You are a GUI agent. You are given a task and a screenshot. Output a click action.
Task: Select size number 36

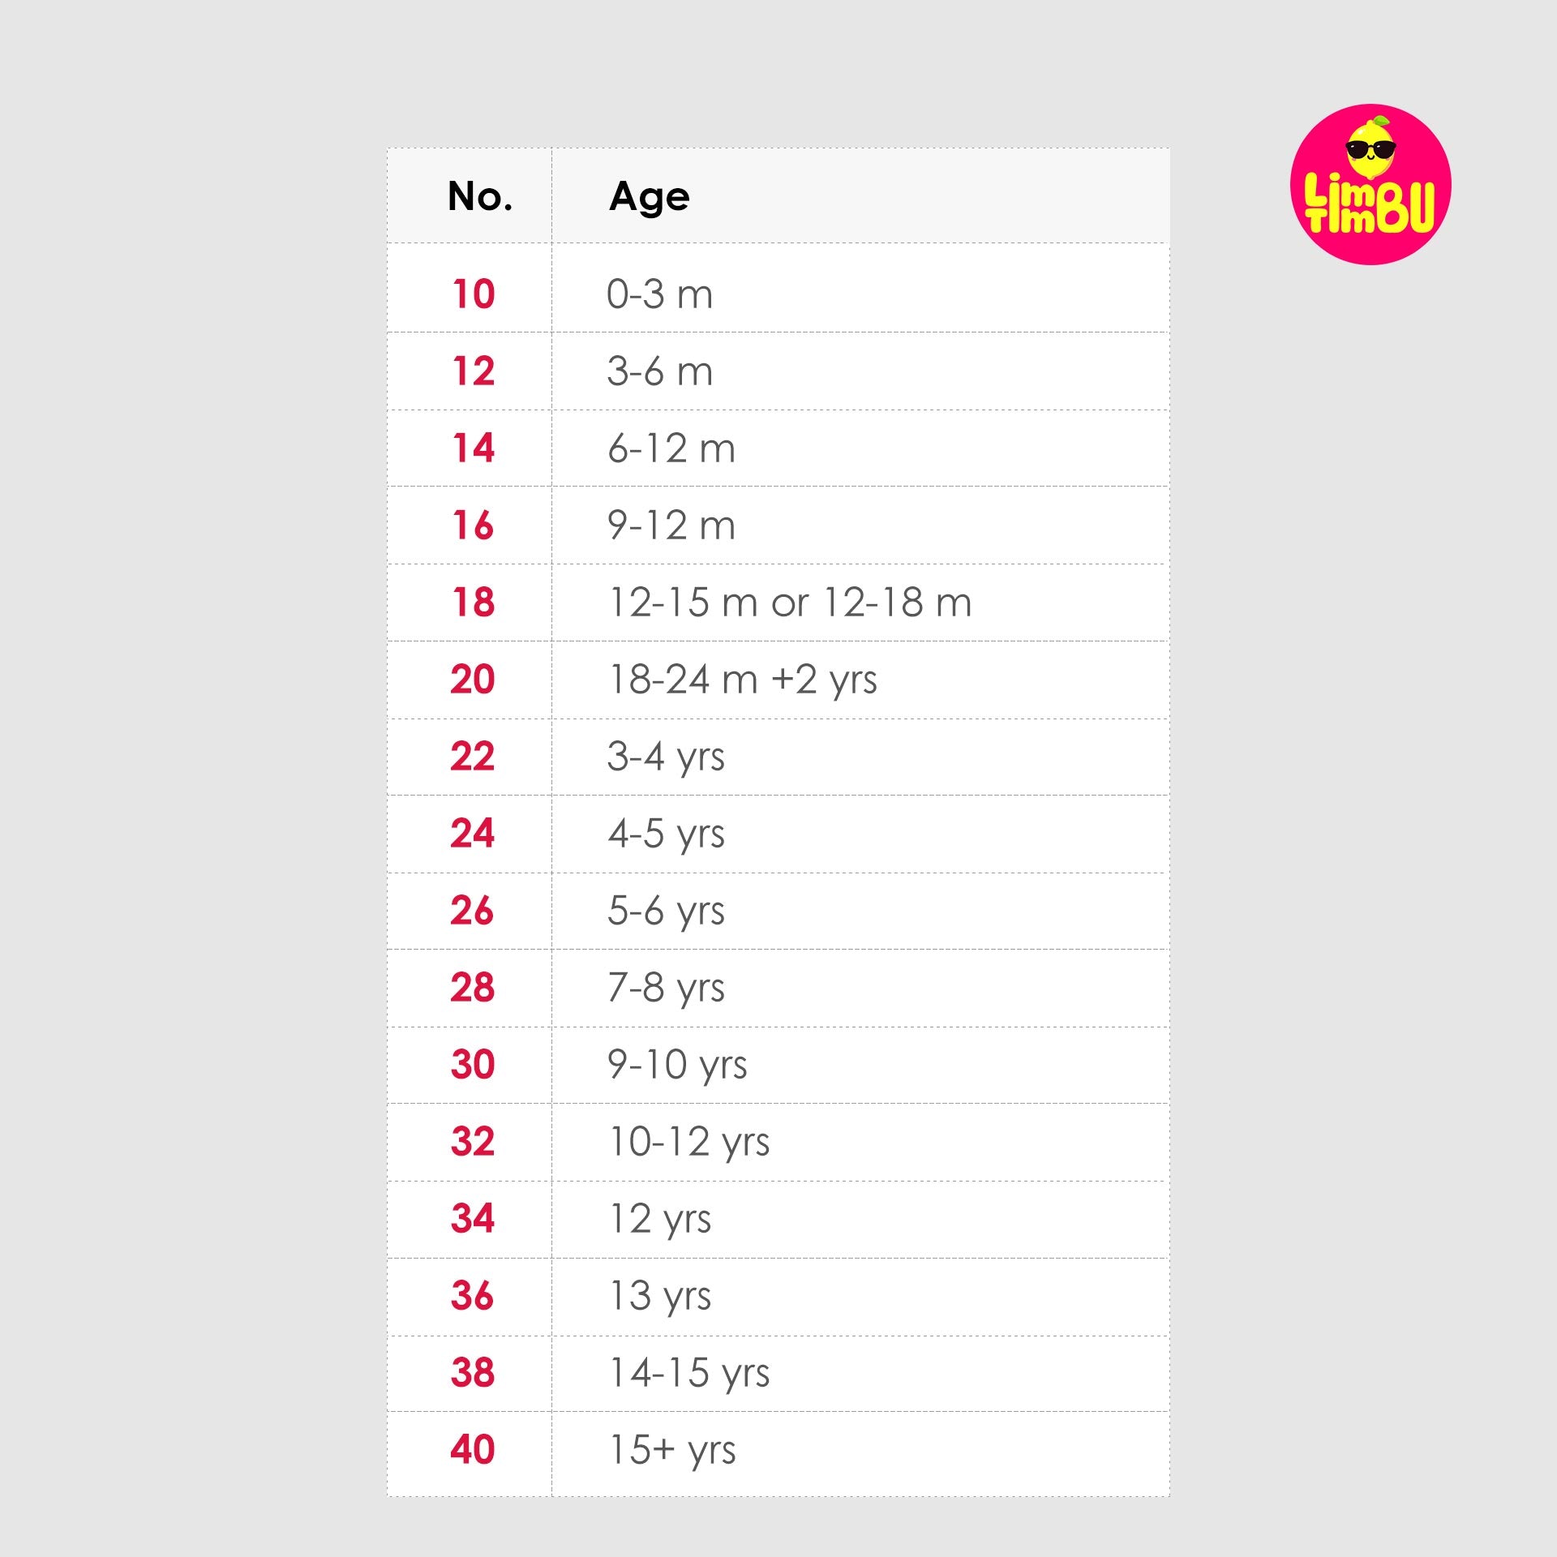(473, 1296)
